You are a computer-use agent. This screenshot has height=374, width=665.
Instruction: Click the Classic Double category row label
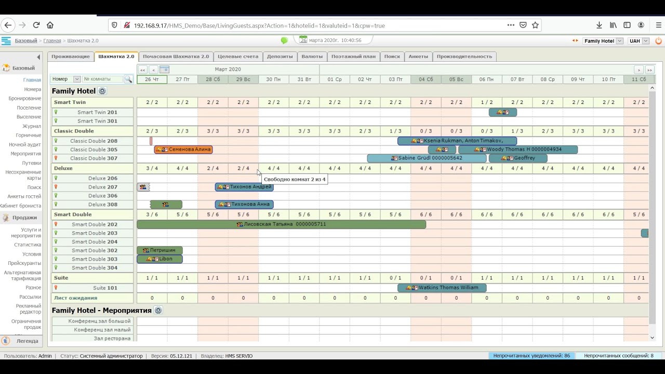pyautogui.click(x=92, y=131)
